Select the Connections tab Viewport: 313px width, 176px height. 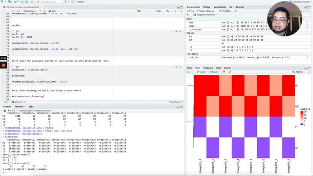(x=220, y=7)
